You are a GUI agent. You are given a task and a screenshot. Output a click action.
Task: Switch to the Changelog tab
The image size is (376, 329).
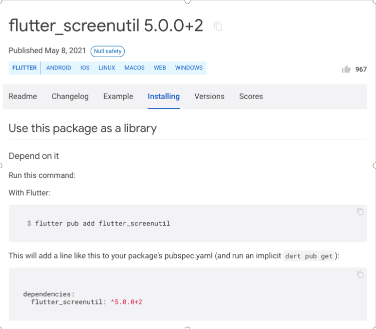pos(70,97)
